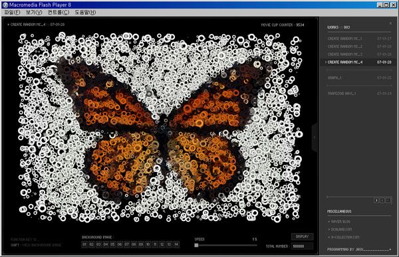This screenshot has width=399, height=257.
Task: Click the butterfly circle artwork canvas
Action: tap(160, 127)
